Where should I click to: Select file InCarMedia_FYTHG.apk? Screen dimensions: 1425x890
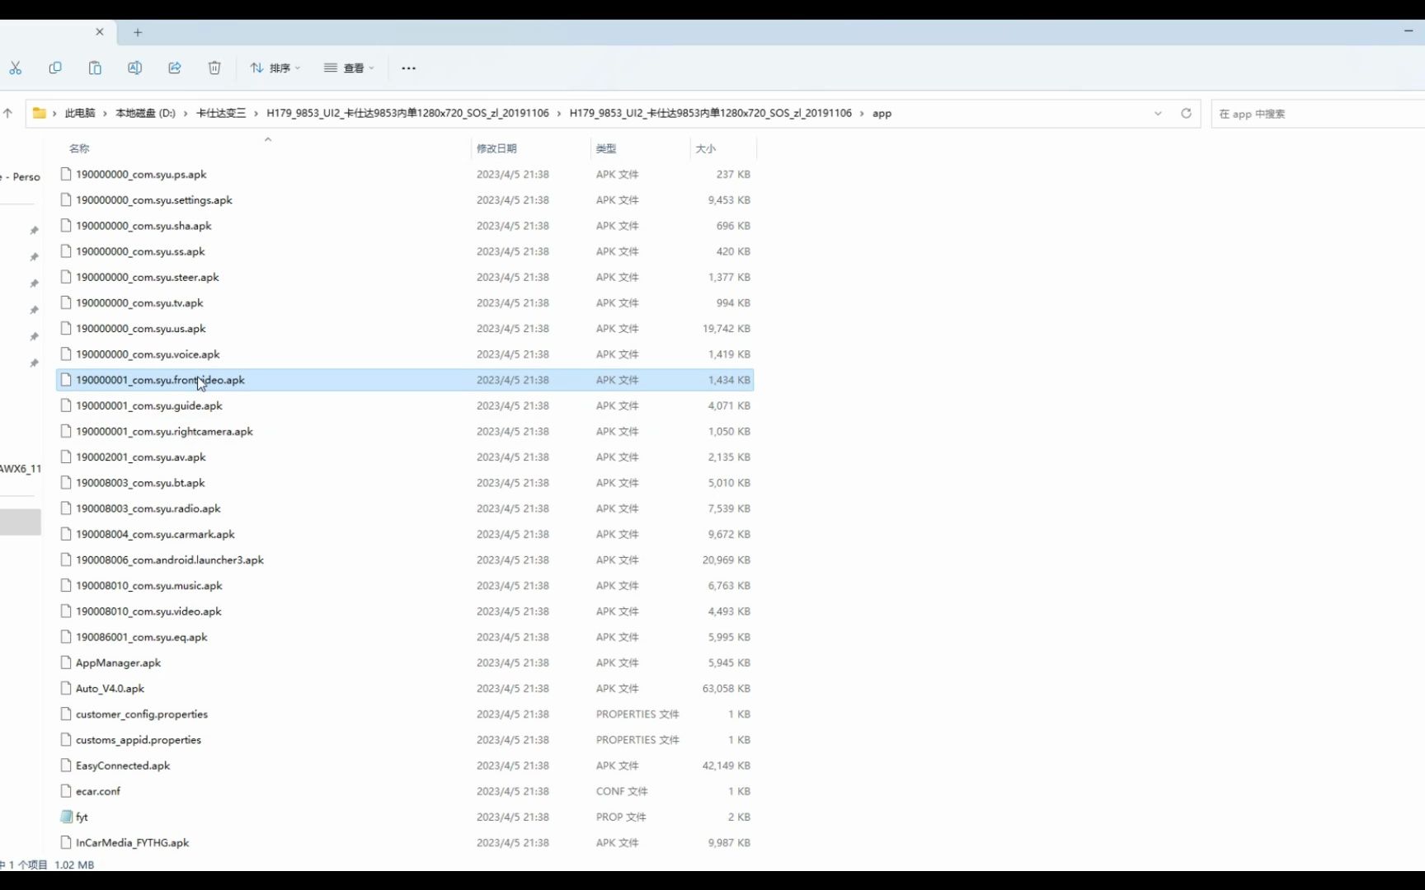[x=405, y=842]
